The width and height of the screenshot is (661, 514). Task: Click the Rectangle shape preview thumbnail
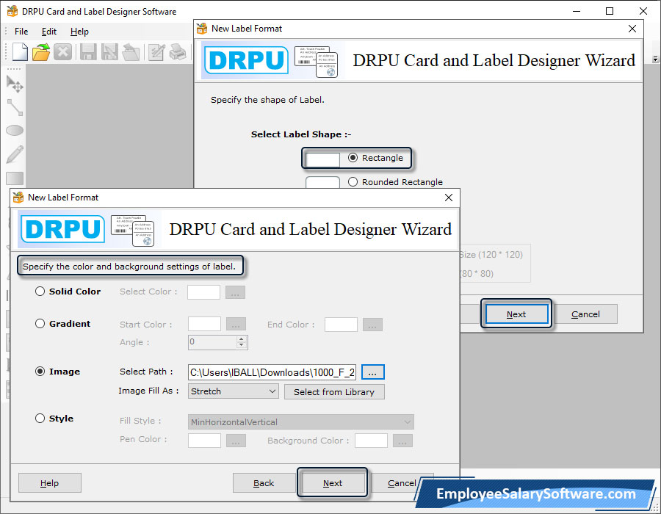point(322,159)
